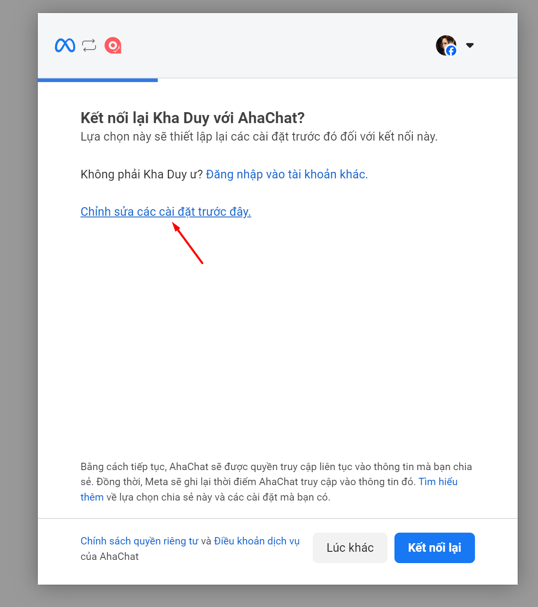
Task: Click the 'Không phải Kha Duy ư?' text
Action: tap(142, 174)
